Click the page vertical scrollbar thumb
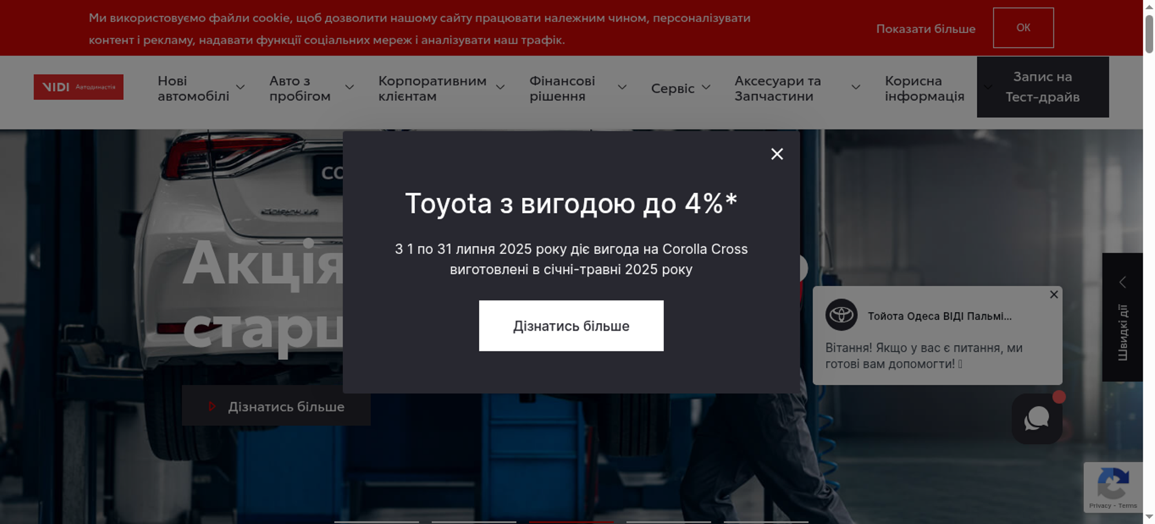 tap(1149, 33)
